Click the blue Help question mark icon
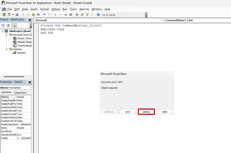This screenshot has width=231, height=153. point(98,15)
